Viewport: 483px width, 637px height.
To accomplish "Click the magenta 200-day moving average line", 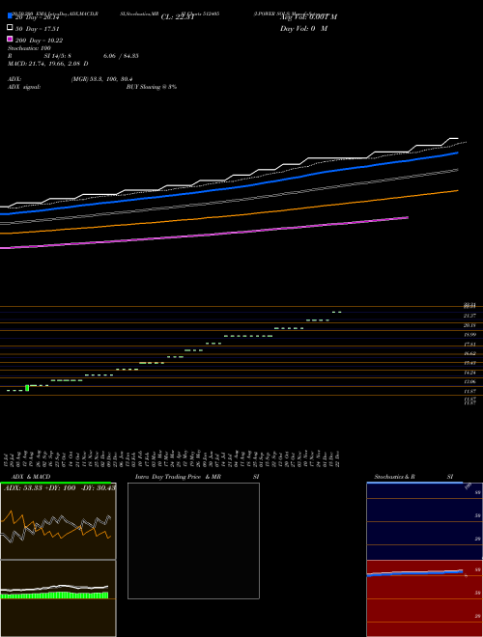I will point(203,235).
